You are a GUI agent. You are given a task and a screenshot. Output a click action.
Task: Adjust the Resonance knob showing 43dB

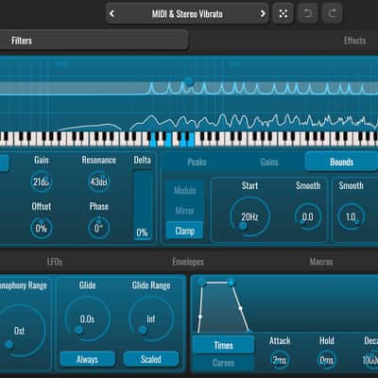pyautogui.click(x=98, y=181)
